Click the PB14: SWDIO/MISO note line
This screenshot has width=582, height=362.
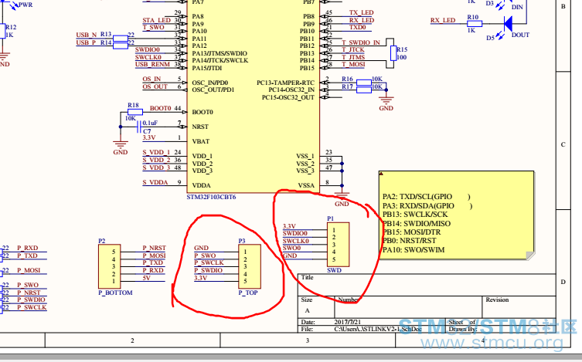tap(417, 224)
